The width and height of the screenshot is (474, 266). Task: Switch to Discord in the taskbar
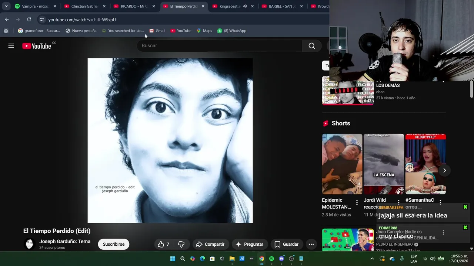click(x=281, y=259)
